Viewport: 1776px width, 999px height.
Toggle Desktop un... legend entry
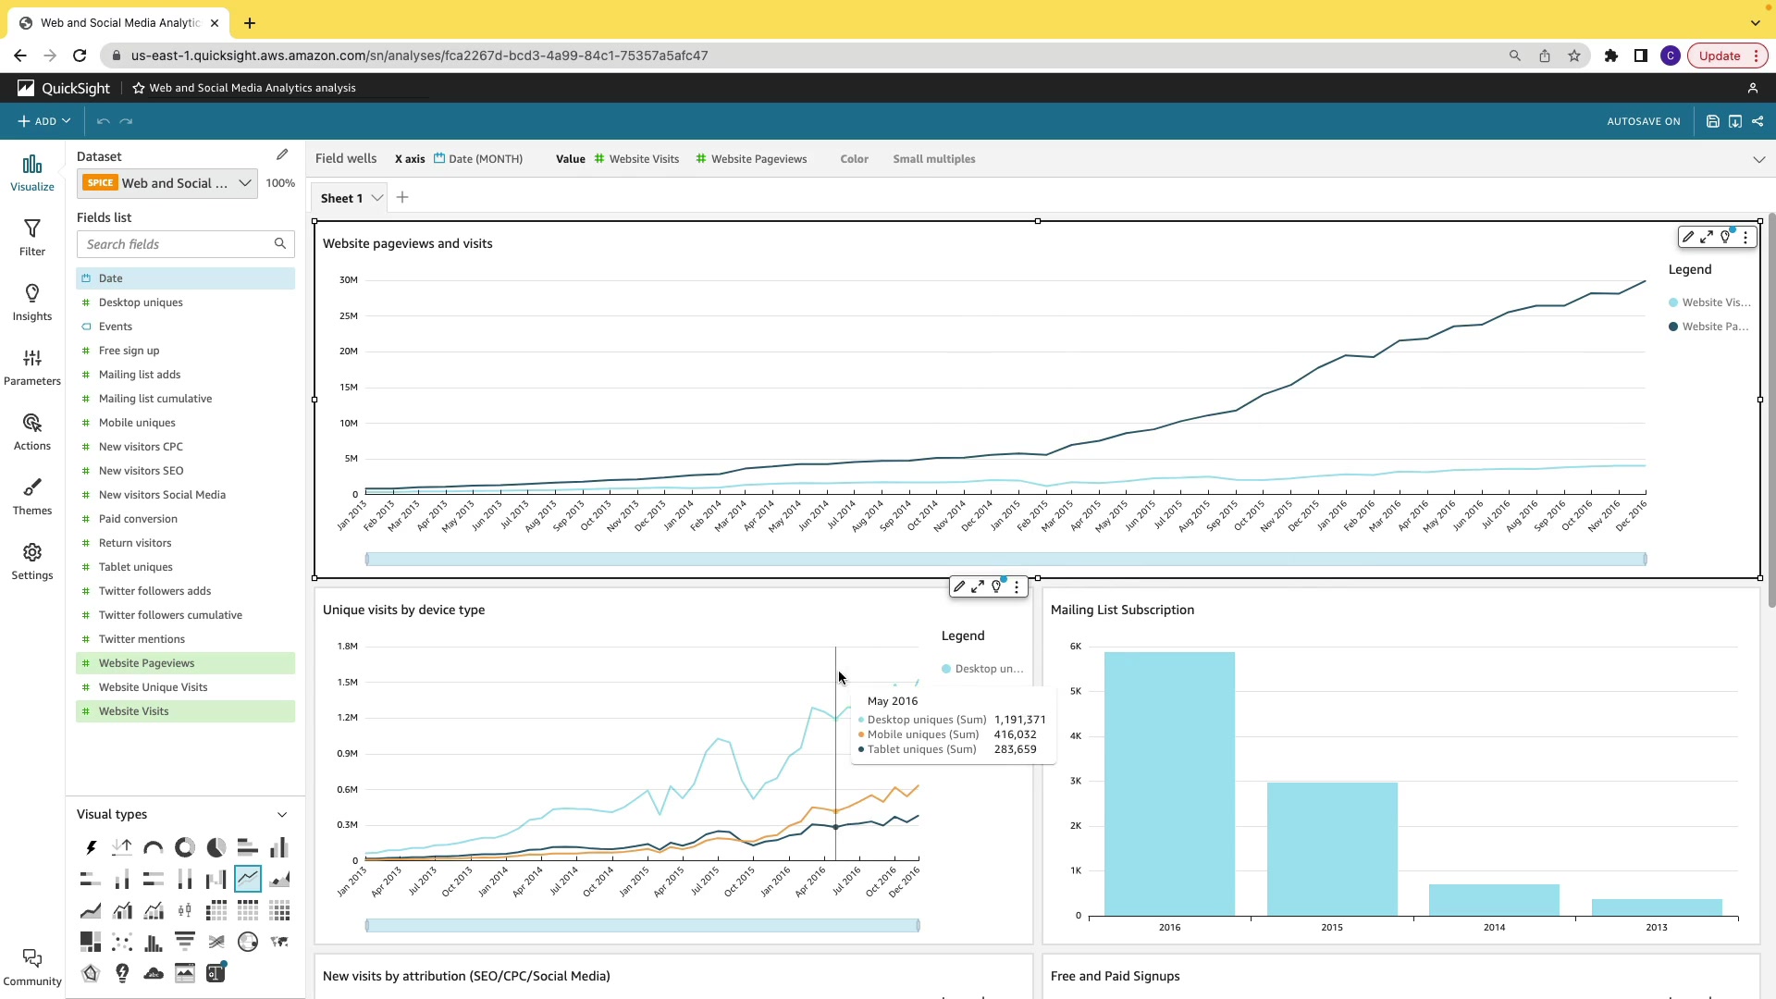pos(988,669)
